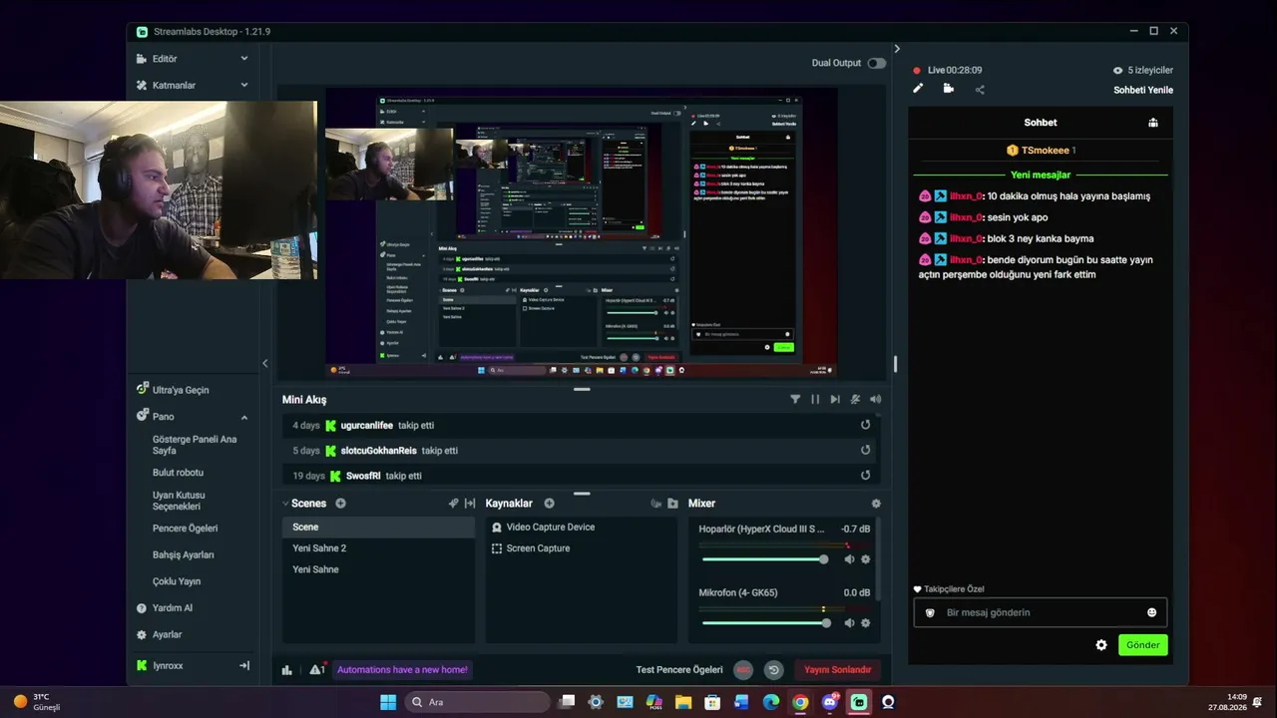Skip the current alert in Mini Akış
The width and height of the screenshot is (1277, 718).
tap(835, 399)
